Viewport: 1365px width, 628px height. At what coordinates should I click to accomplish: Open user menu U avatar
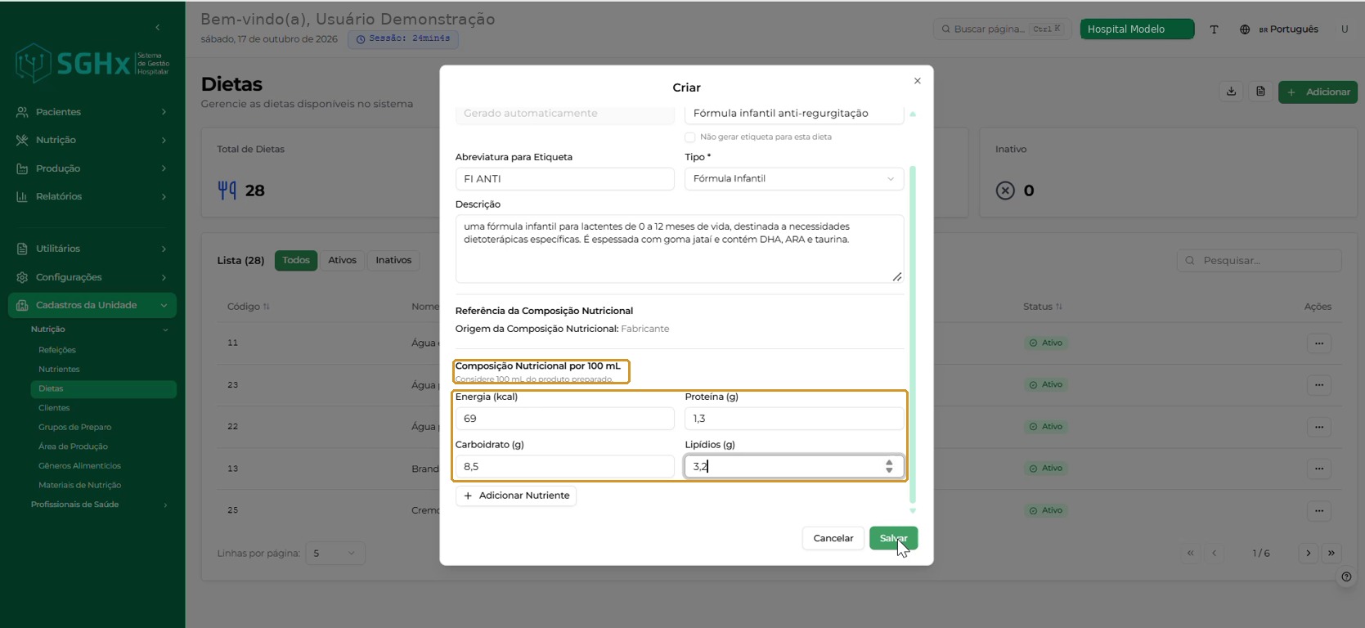[x=1345, y=29]
